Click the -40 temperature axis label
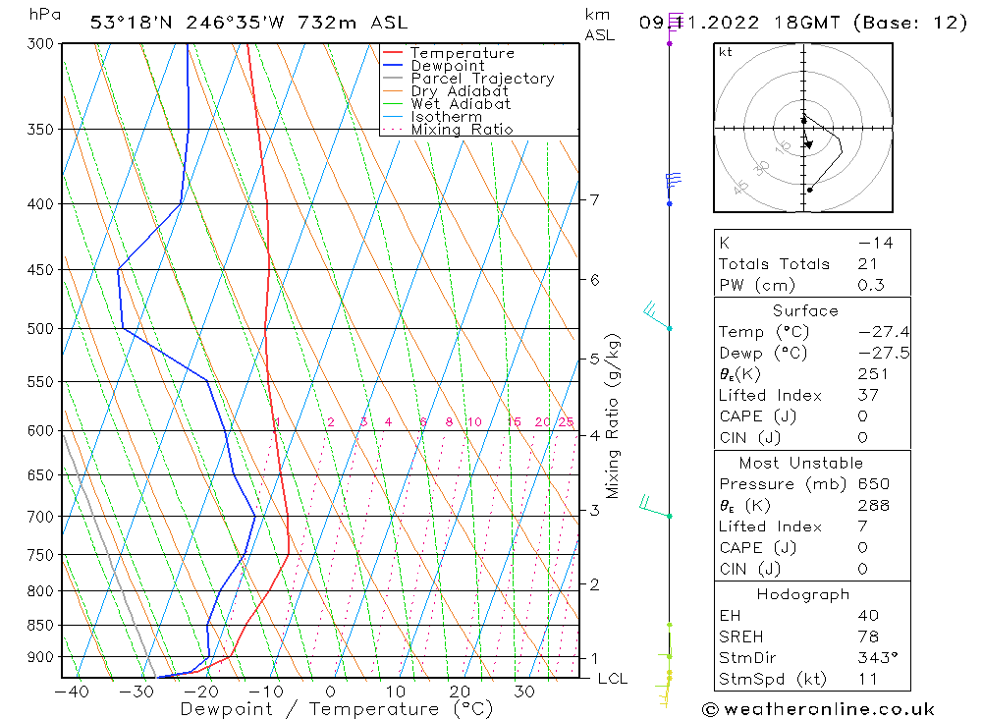 tap(73, 692)
